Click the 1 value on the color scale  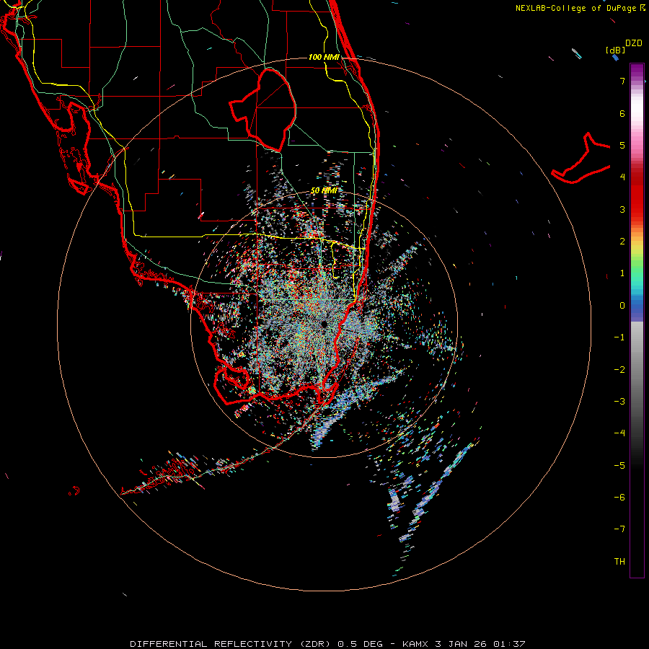tap(622, 273)
